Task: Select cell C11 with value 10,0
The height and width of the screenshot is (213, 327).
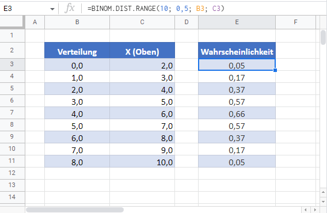Action: [x=142, y=161]
